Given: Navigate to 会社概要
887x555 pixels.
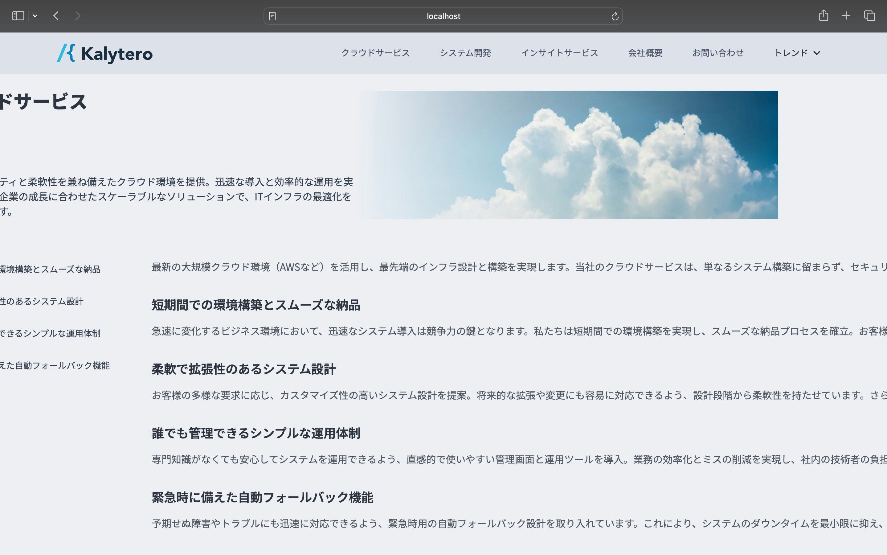Looking at the screenshot, I should 645,53.
